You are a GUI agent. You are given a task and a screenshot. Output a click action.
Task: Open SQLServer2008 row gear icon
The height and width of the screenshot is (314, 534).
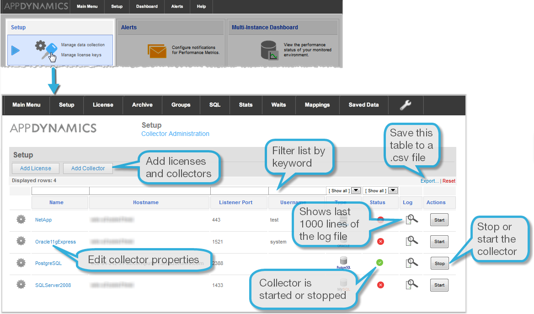pyautogui.click(x=21, y=284)
